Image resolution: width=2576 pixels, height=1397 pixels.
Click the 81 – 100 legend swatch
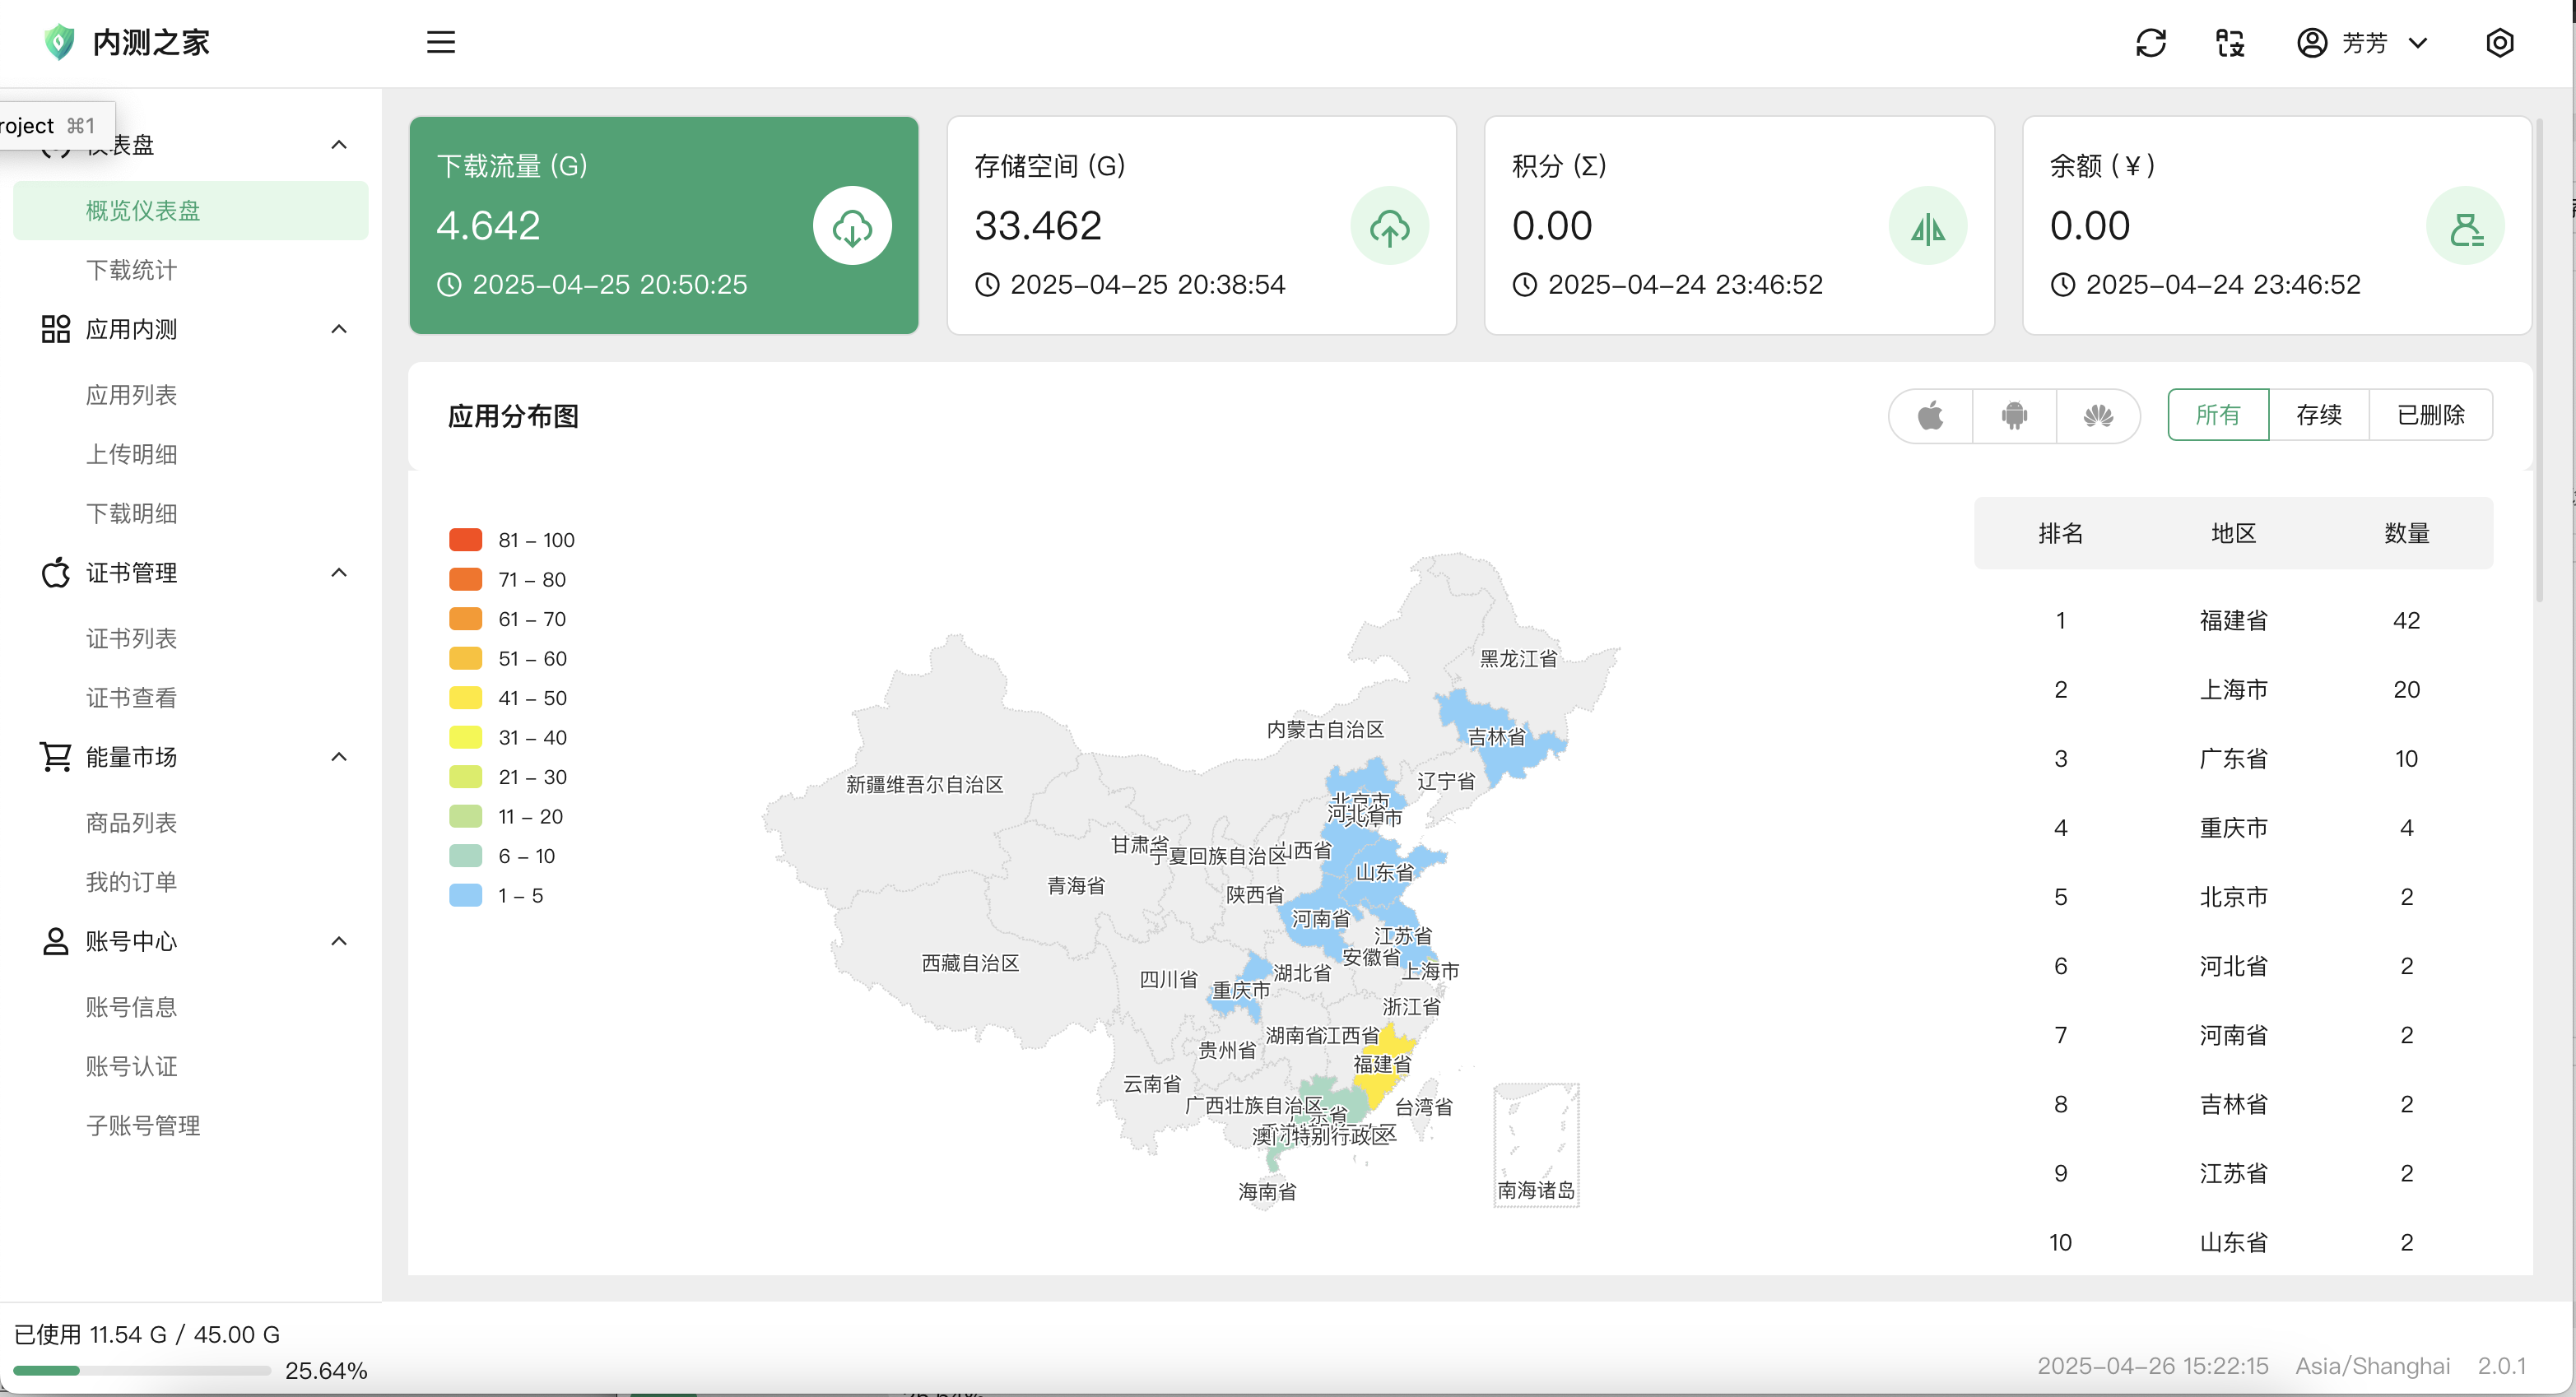coord(466,540)
